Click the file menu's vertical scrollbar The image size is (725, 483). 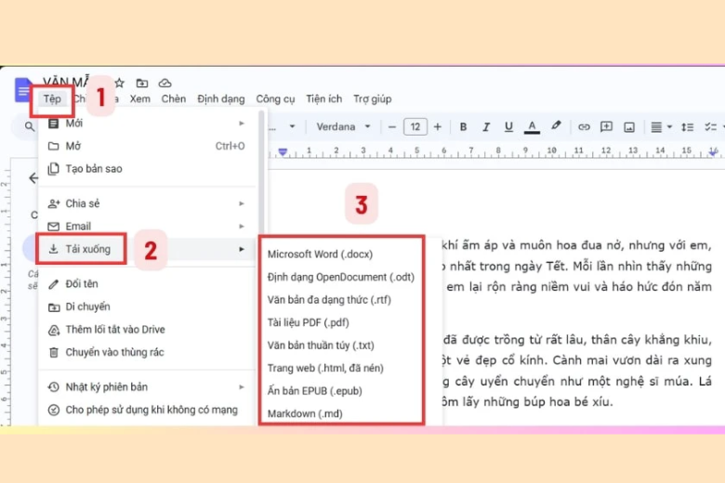(261, 172)
